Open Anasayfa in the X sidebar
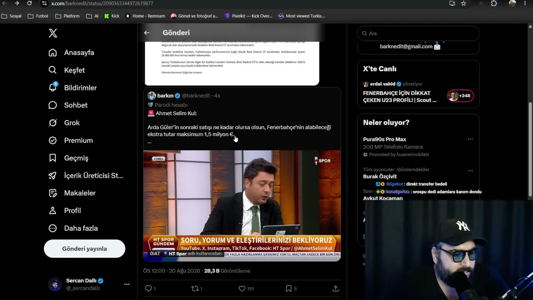The image size is (533, 300). (71, 52)
